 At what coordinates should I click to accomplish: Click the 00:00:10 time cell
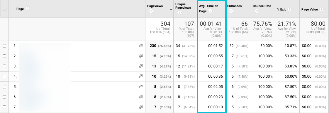pyautogui.click(x=216, y=107)
